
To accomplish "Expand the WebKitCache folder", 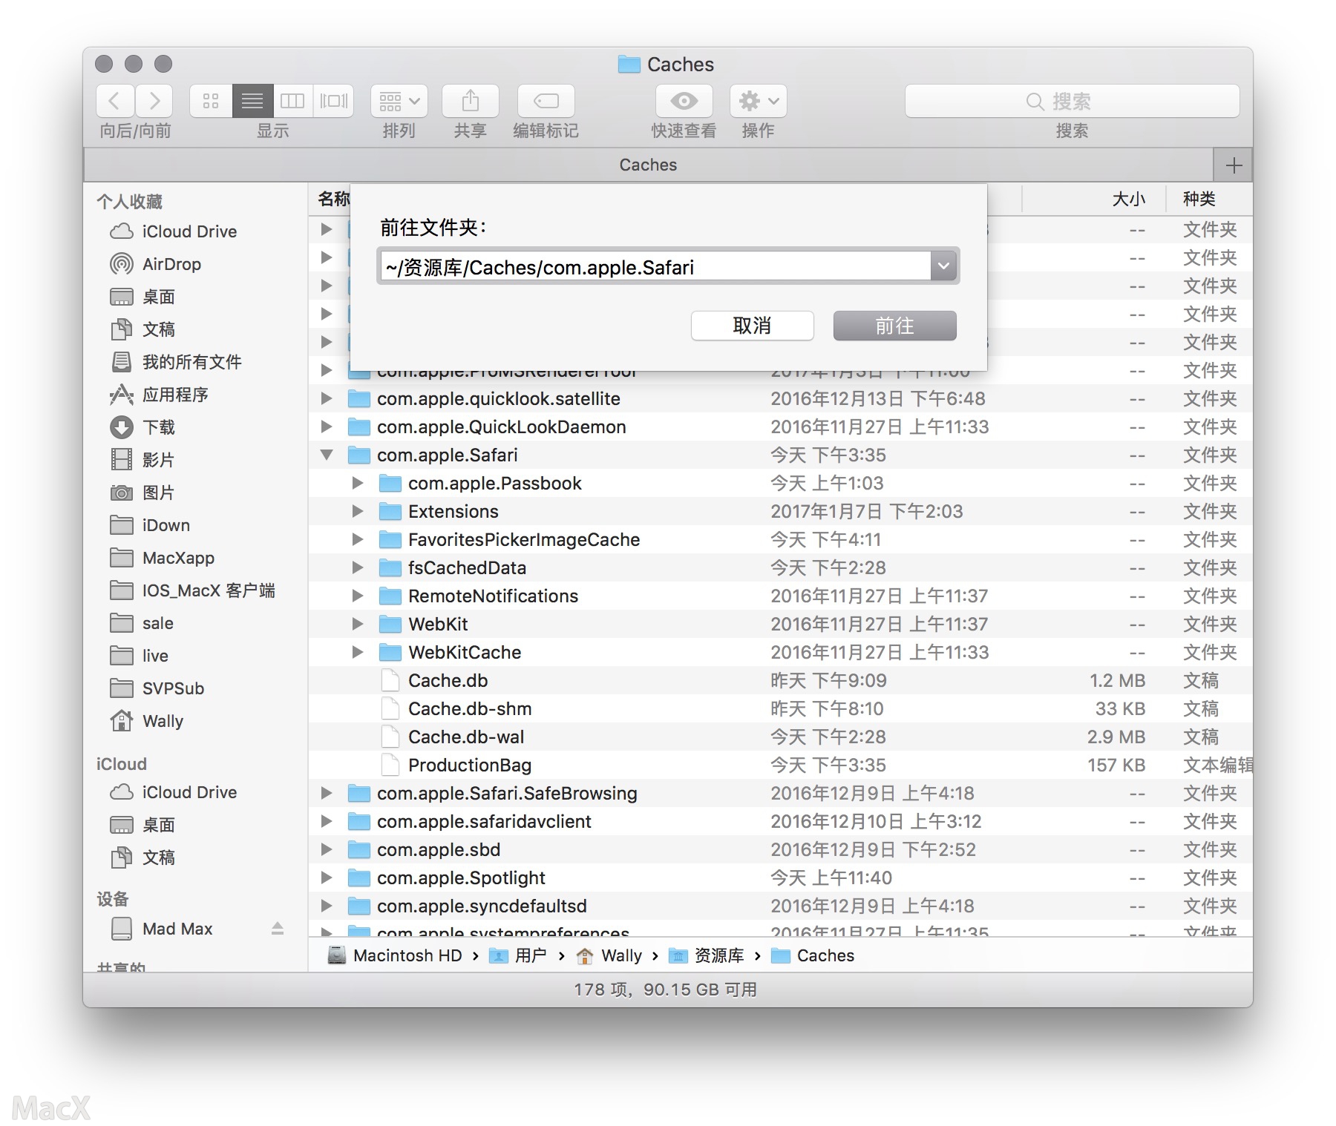I will tap(358, 652).
